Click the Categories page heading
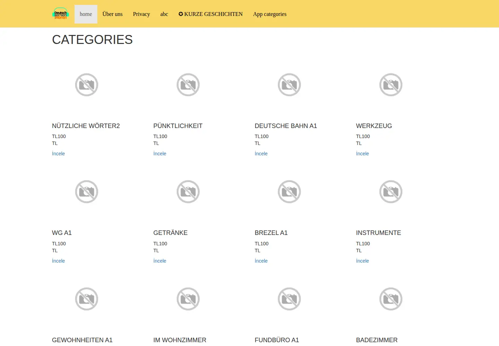499x346 pixels. [93, 40]
